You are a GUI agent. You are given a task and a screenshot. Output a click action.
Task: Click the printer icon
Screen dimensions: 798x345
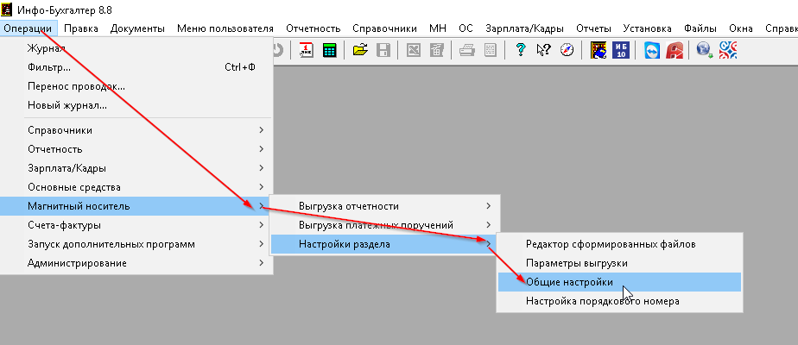pyautogui.click(x=466, y=50)
